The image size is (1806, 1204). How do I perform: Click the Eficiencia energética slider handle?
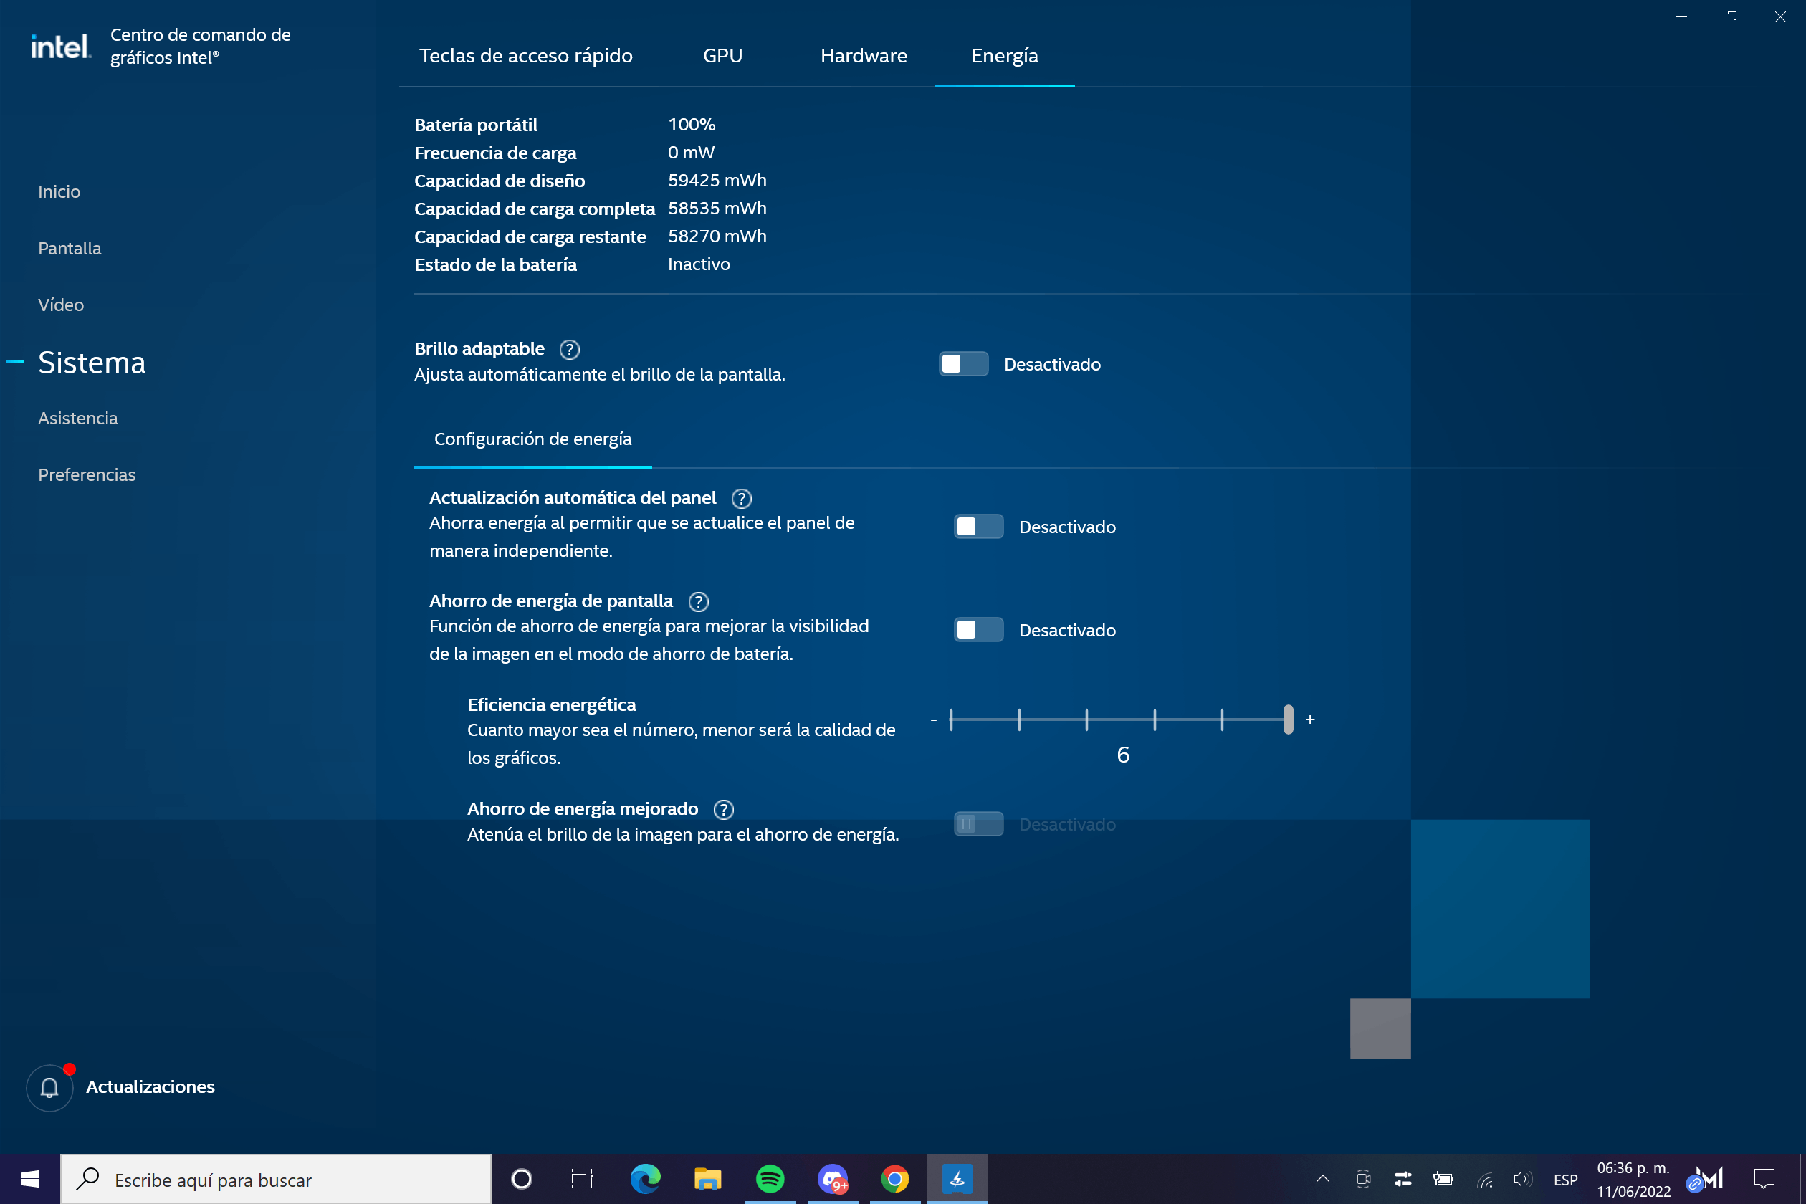1288,720
